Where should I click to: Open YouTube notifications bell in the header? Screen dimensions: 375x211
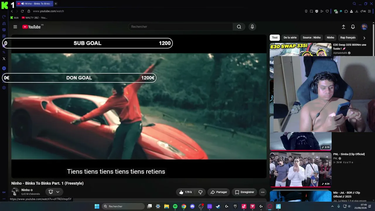353,27
